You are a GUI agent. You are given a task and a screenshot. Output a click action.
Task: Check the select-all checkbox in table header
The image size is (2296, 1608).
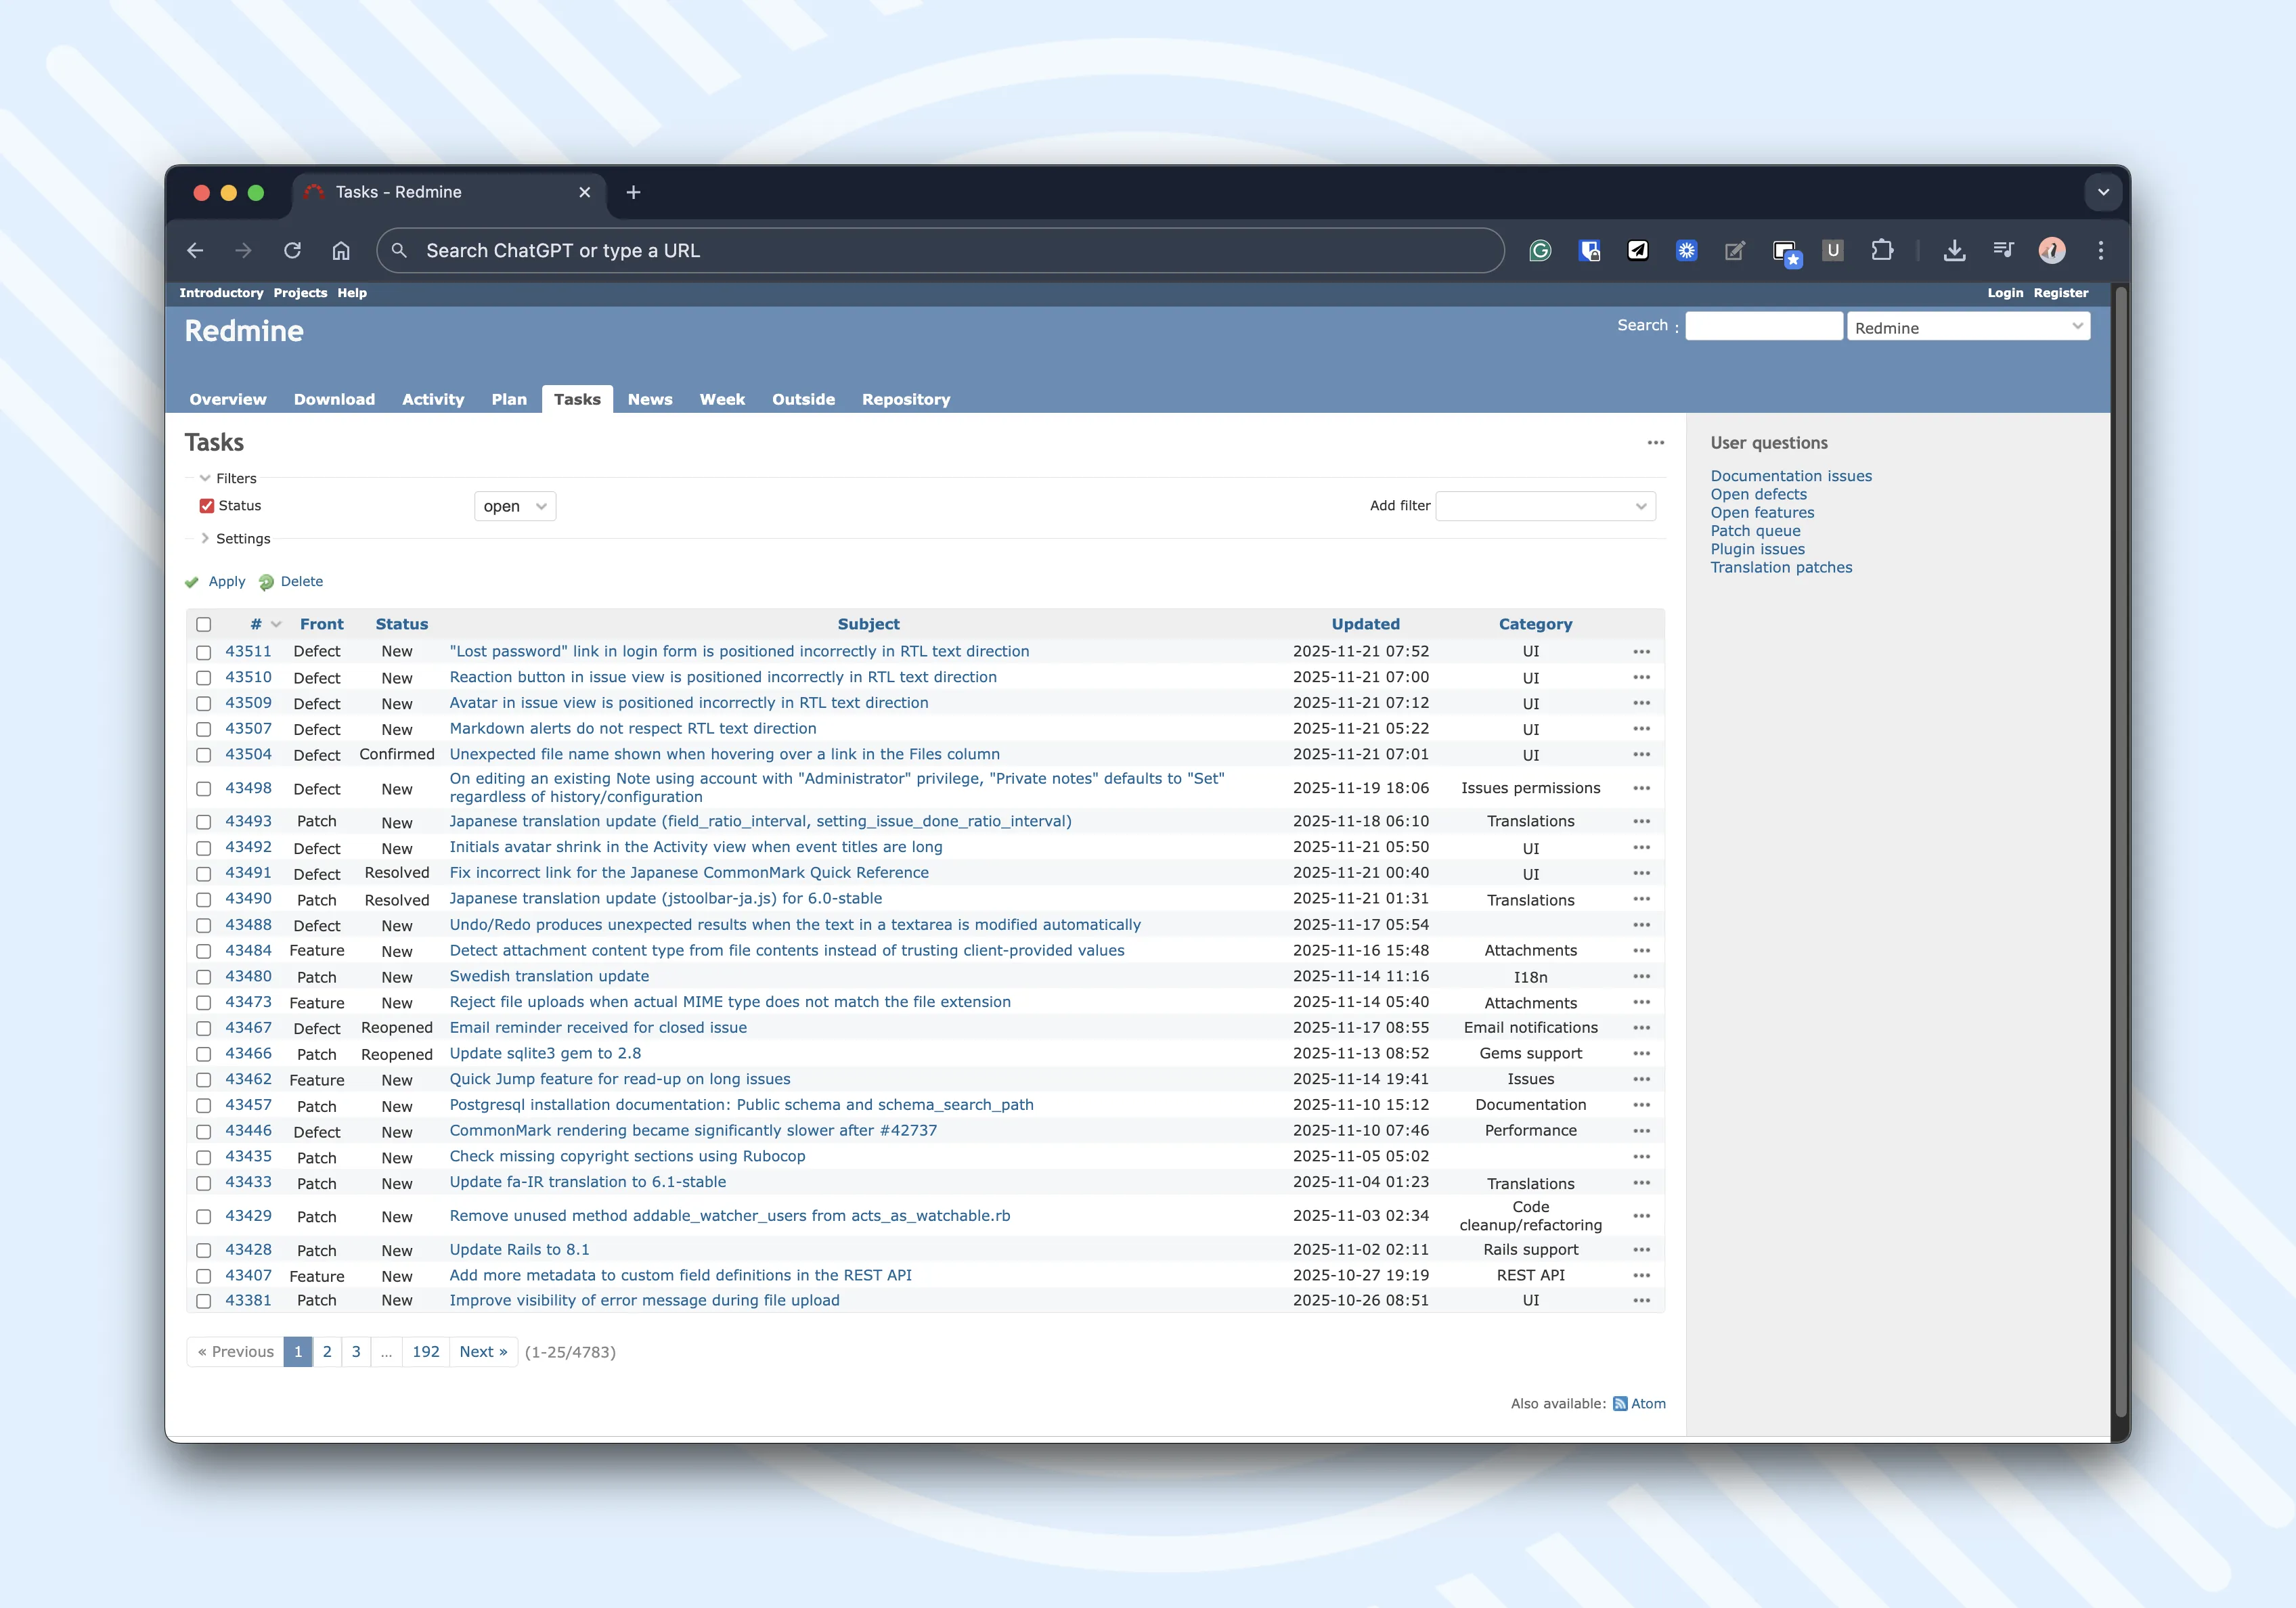click(x=204, y=624)
